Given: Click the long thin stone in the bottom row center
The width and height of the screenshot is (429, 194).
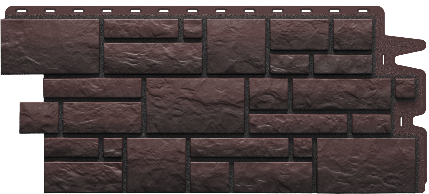Looking at the screenshot, I should click(x=239, y=148).
